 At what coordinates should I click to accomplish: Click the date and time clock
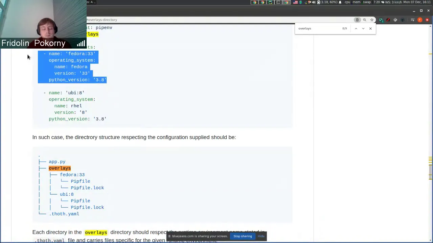(x=417, y=2)
